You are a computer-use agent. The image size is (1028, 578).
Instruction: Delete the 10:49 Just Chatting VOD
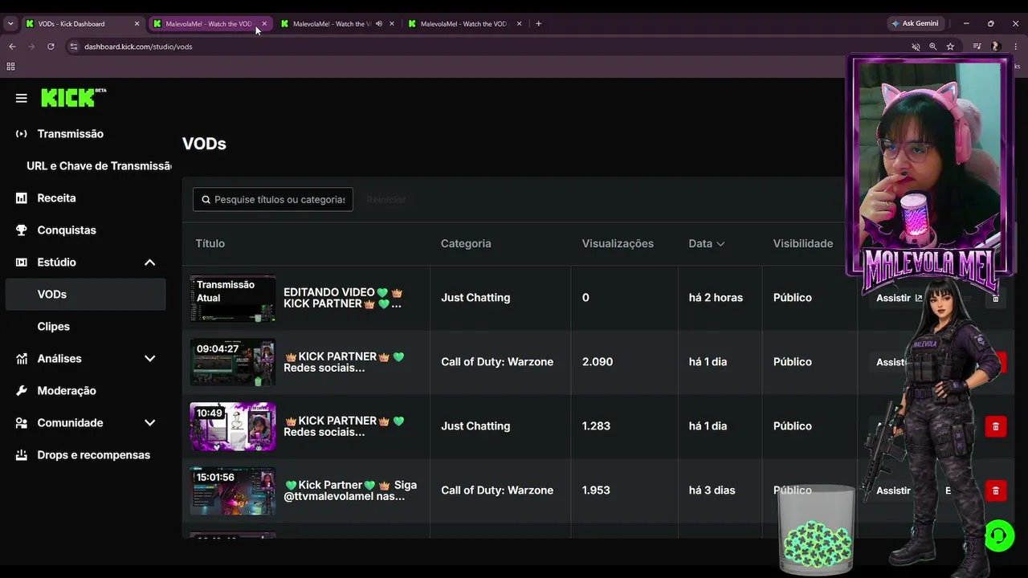pos(996,426)
